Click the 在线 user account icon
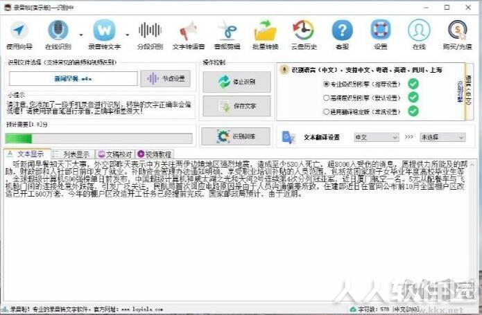482x315 pixels. click(x=419, y=35)
